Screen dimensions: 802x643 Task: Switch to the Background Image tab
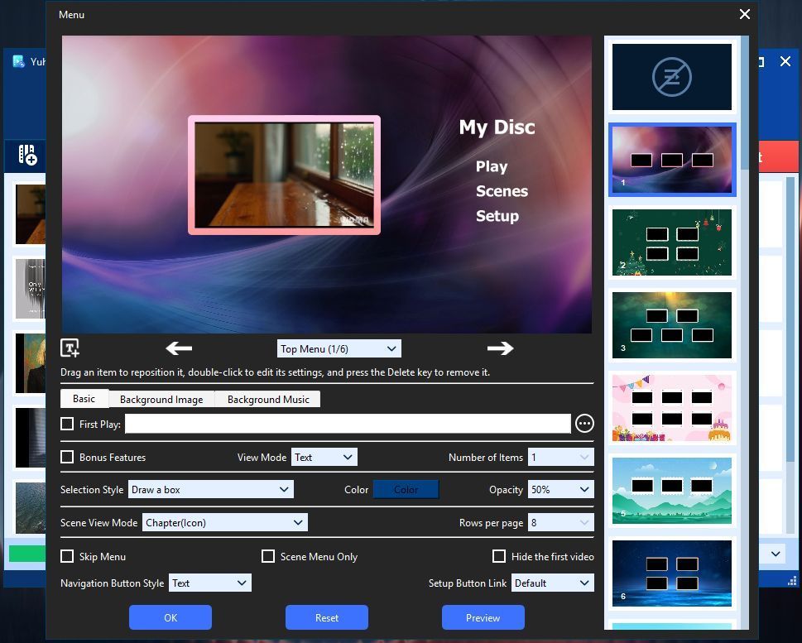pos(161,399)
